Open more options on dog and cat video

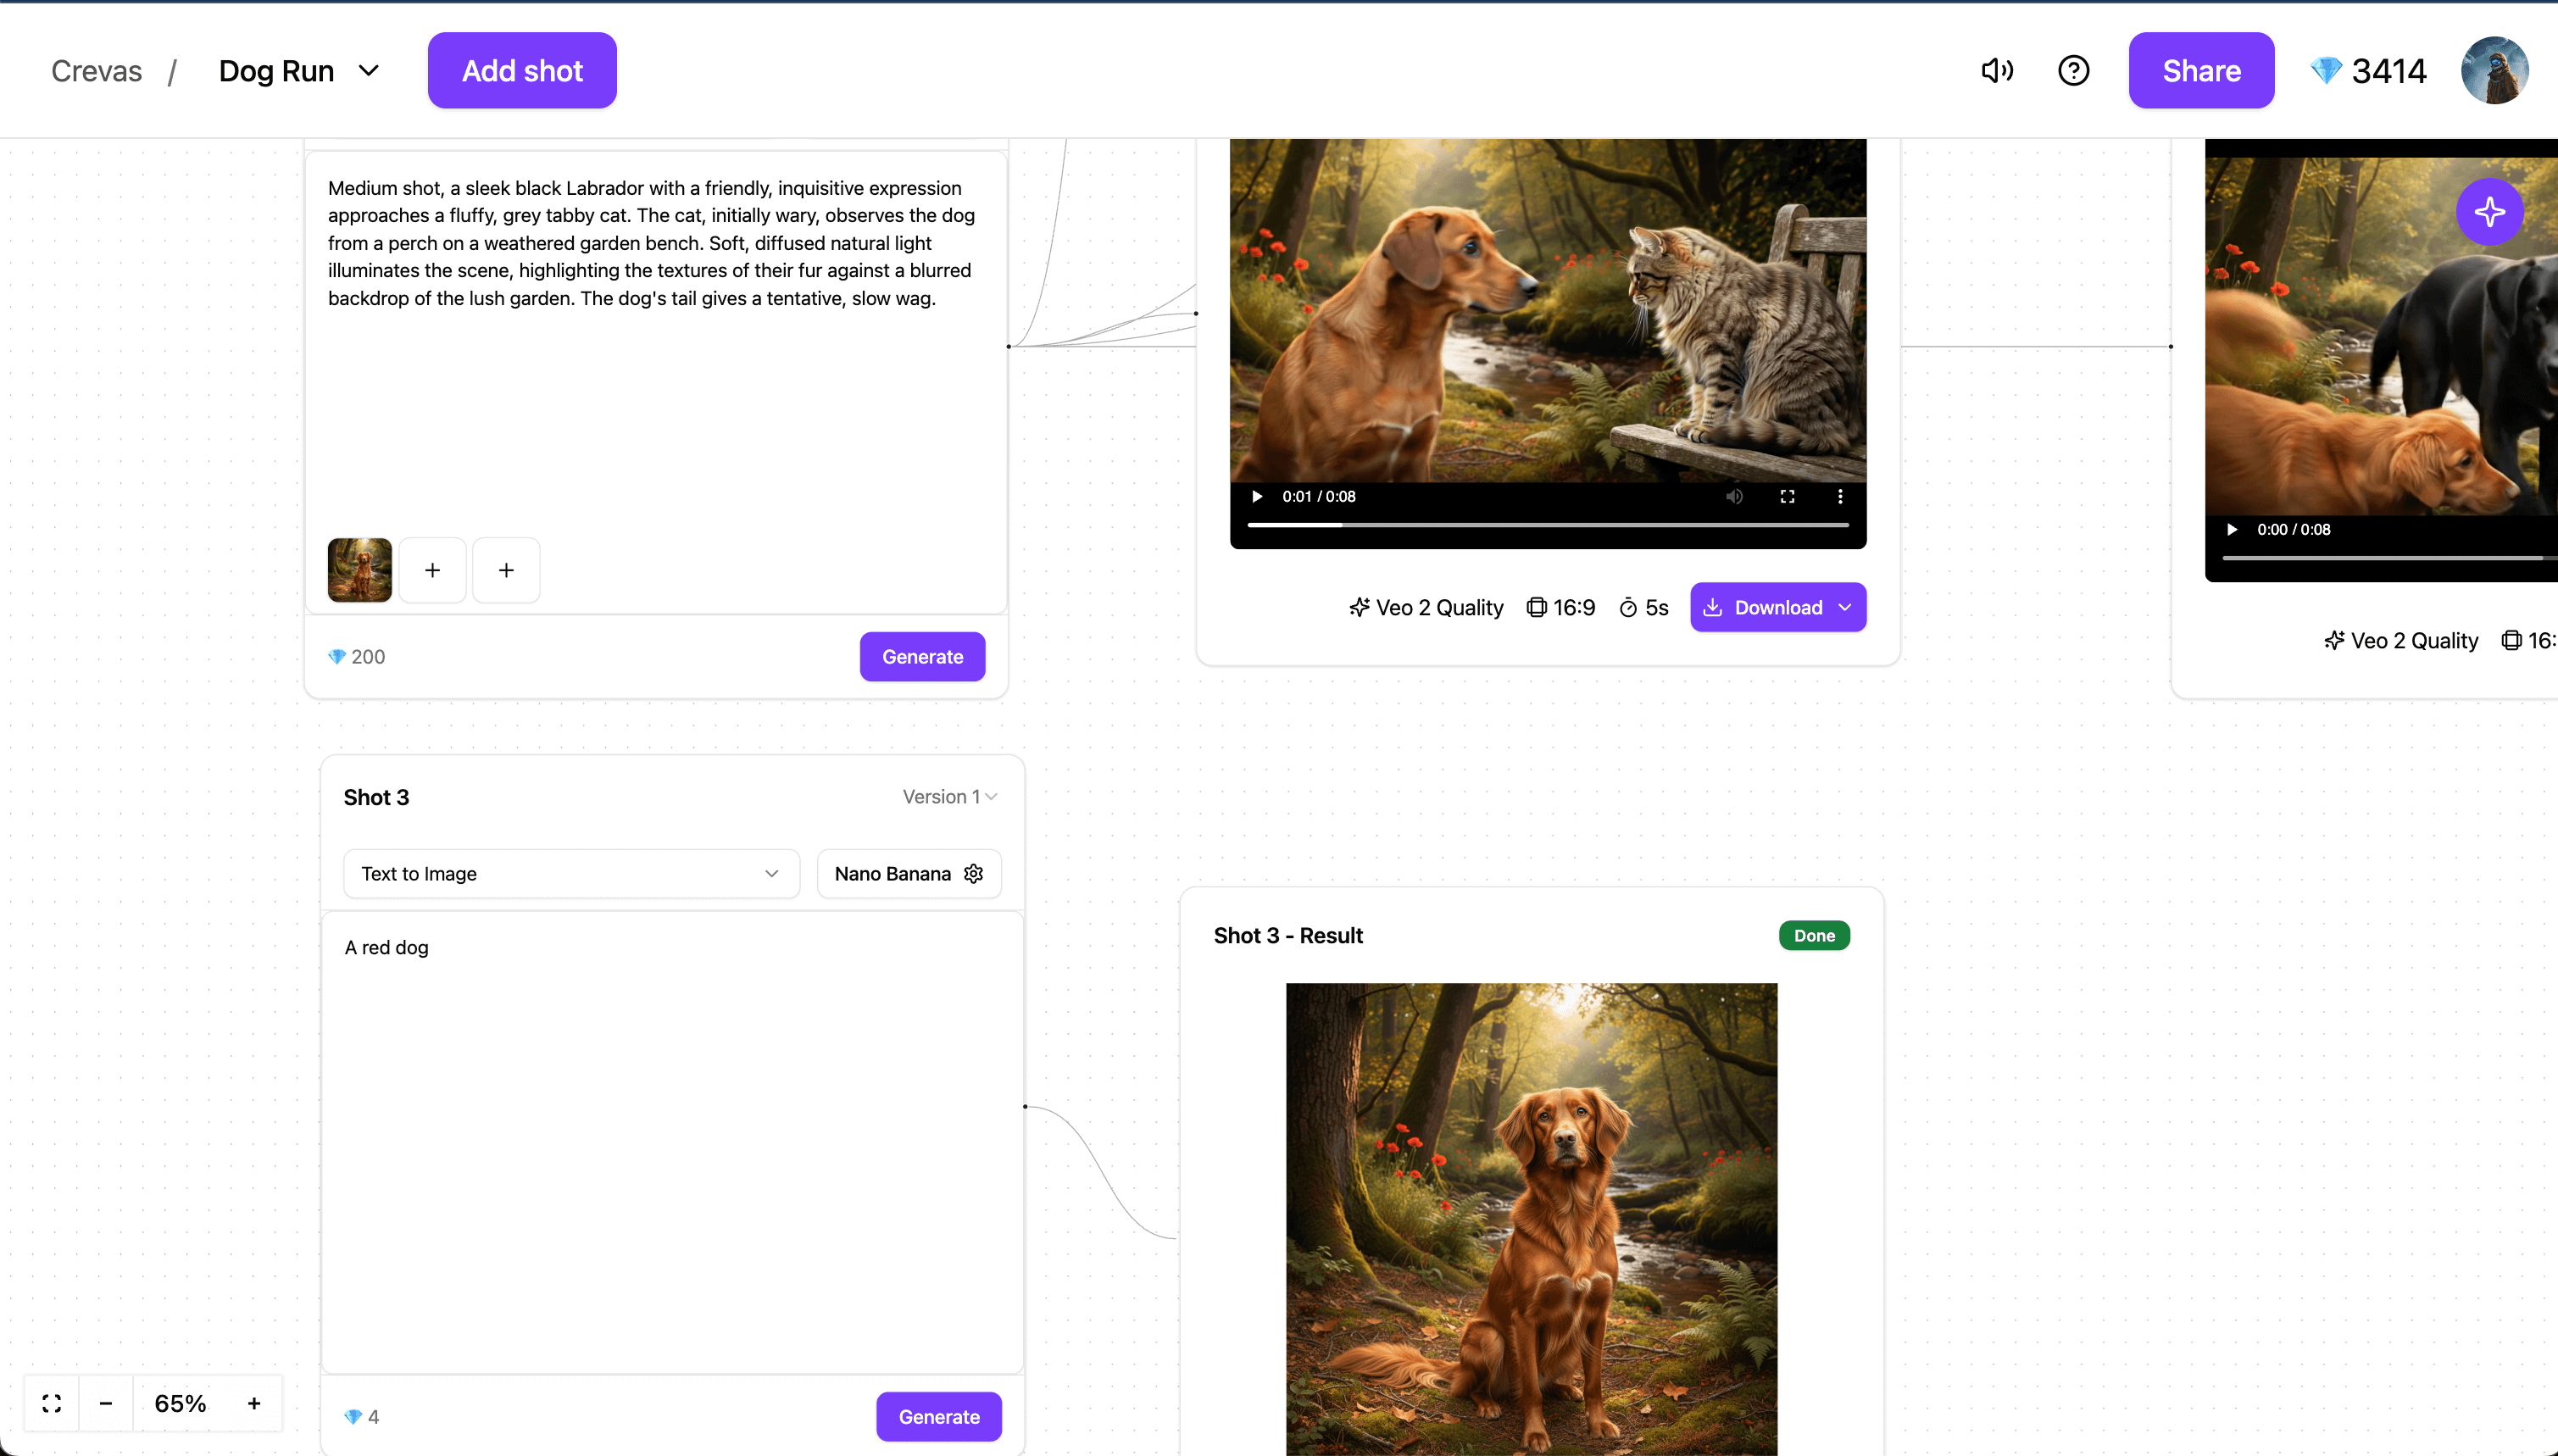point(1839,496)
